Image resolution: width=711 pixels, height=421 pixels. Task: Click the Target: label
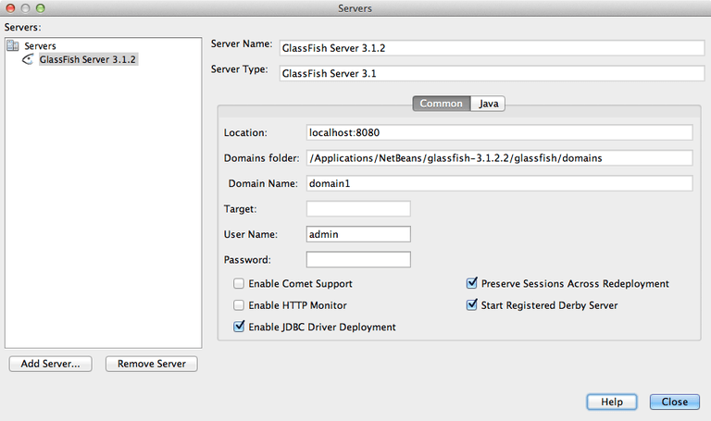[240, 209]
